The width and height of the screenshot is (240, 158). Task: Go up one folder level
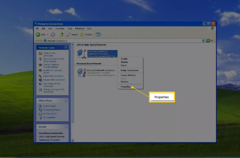(62, 35)
